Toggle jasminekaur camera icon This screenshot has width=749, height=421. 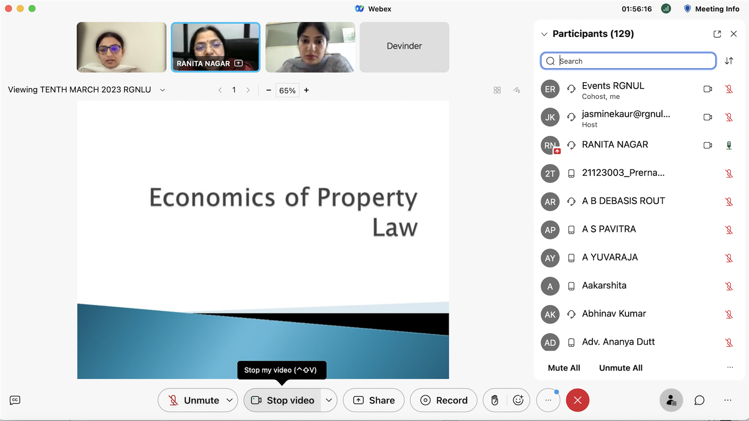click(707, 117)
